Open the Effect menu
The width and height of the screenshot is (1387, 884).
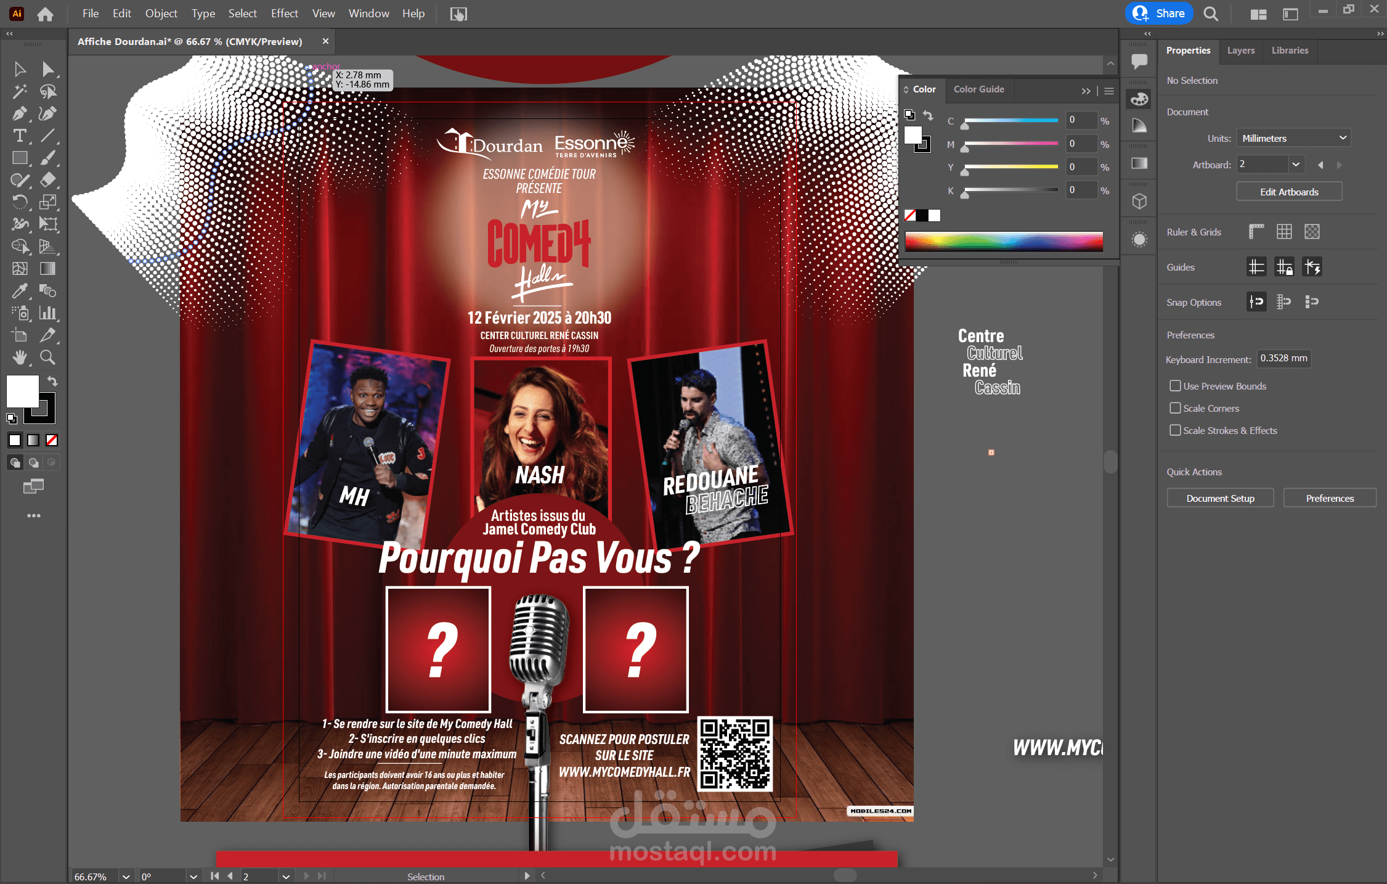coord(284,14)
